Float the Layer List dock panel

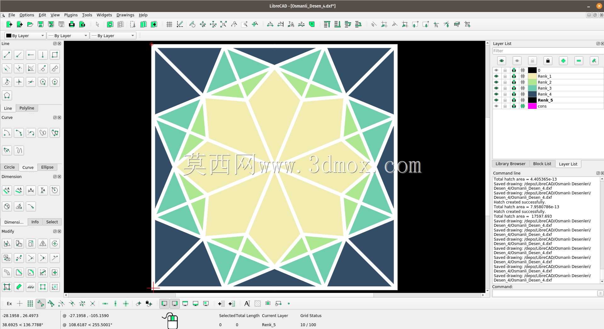[x=598, y=43]
